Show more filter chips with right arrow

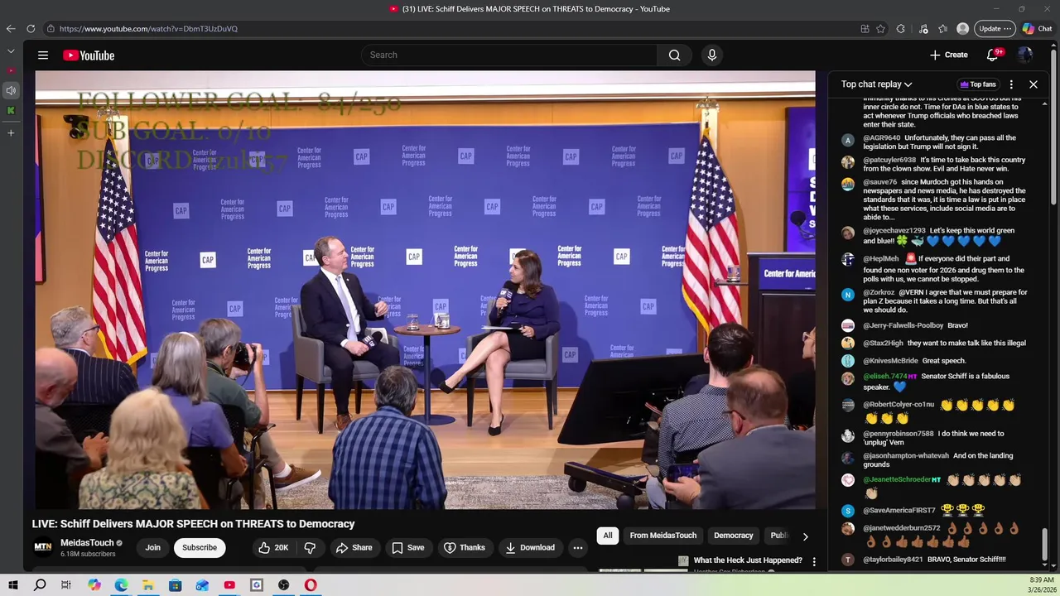[805, 536]
